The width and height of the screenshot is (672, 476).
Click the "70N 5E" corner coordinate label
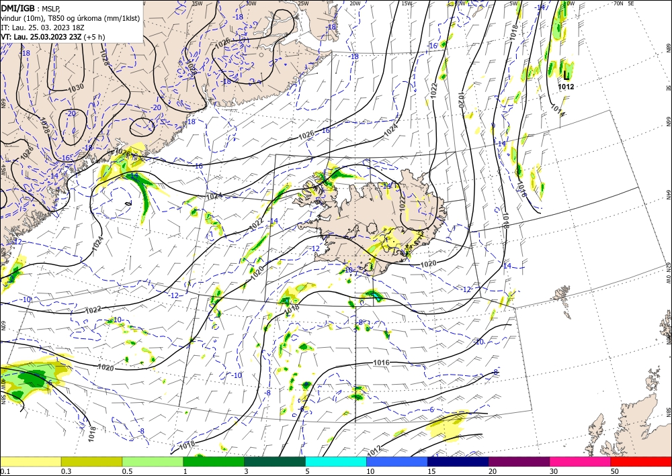point(624,3)
